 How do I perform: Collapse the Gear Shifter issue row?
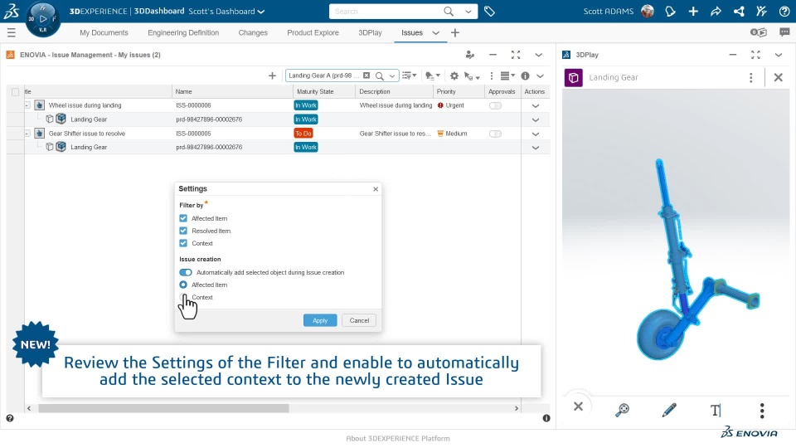(27, 133)
